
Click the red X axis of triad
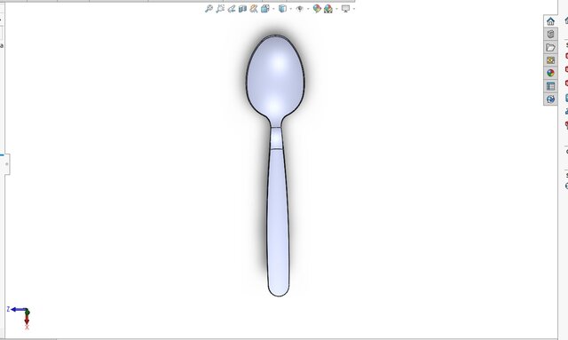point(27,320)
